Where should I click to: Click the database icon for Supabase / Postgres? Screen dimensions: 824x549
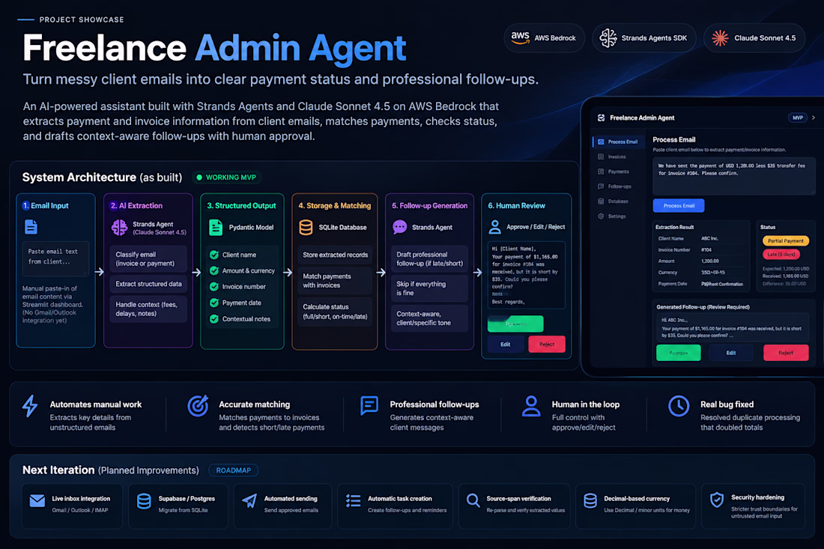[144, 501]
